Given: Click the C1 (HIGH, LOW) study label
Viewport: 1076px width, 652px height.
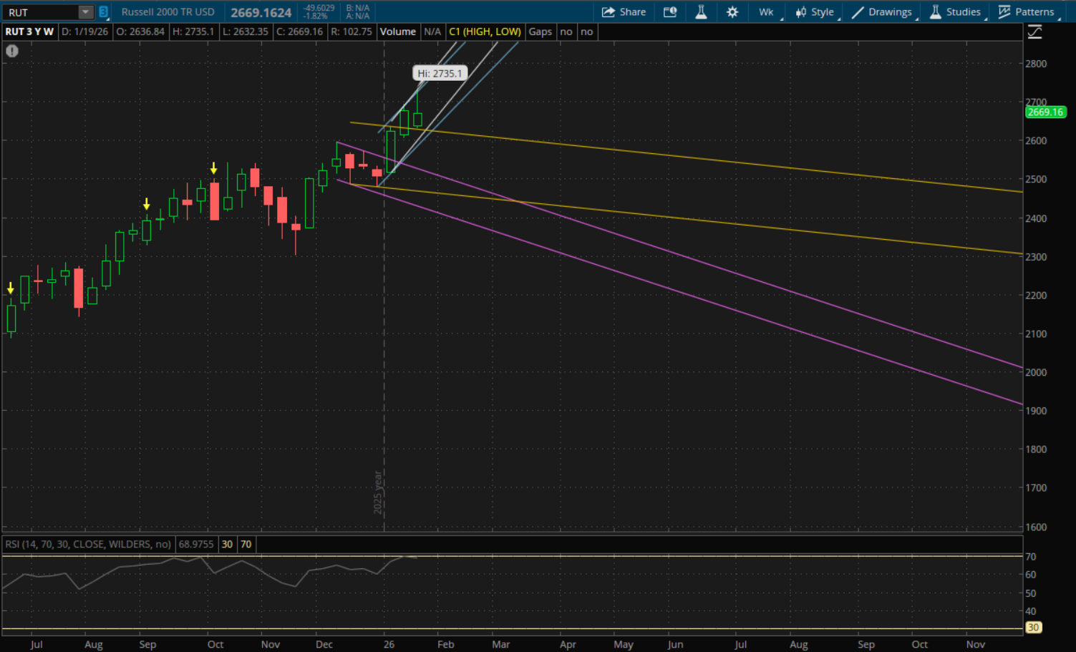Looking at the screenshot, I should coord(485,31).
